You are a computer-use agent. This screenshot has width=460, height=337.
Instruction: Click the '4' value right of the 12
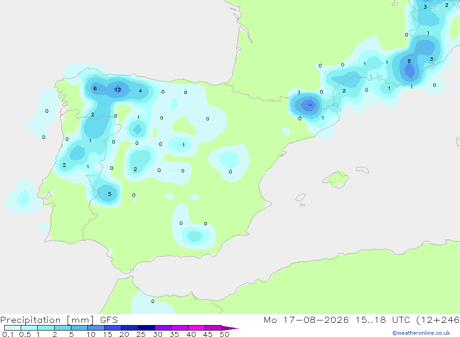[140, 91]
